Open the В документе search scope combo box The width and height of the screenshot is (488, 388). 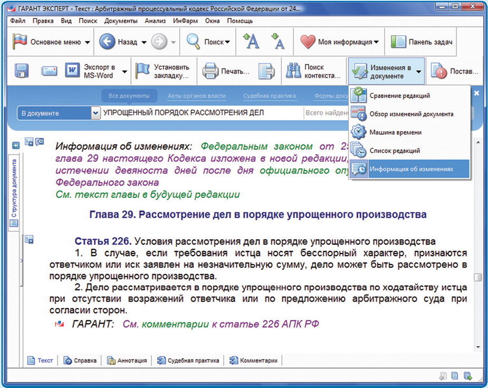(58, 113)
